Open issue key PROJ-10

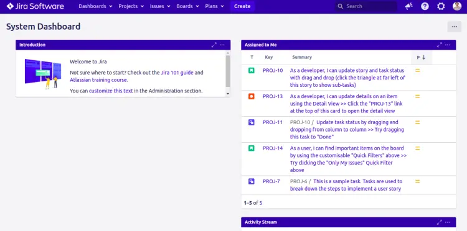click(x=273, y=70)
